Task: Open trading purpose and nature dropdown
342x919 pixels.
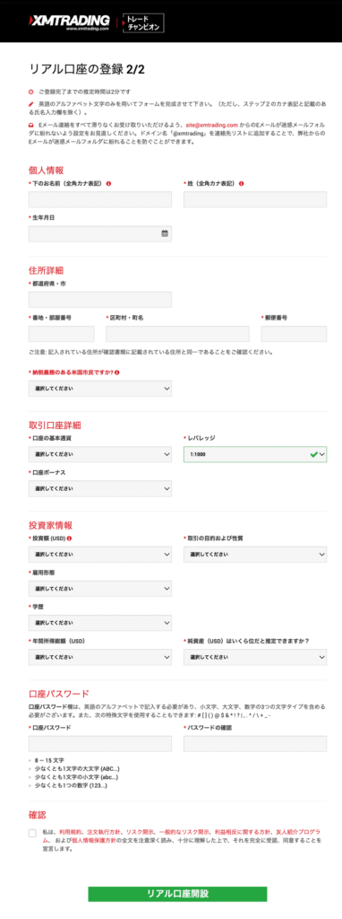Action: pos(255,554)
